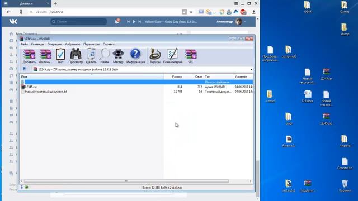
Task: Select Connect.txt on the desktop
Action: 345,164
